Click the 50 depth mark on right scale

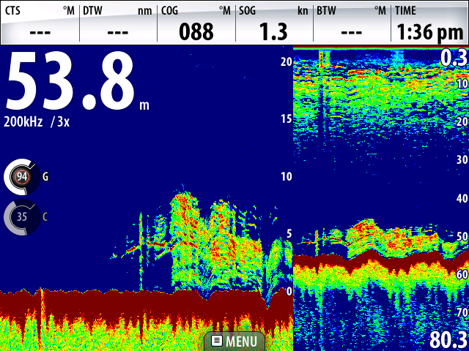[461, 237]
